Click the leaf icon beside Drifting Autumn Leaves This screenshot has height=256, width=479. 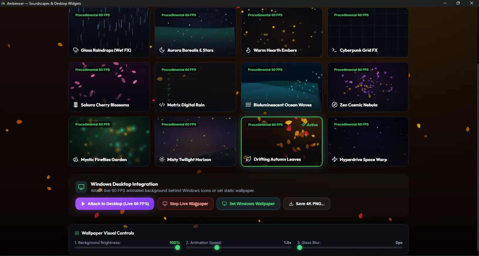(x=249, y=159)
